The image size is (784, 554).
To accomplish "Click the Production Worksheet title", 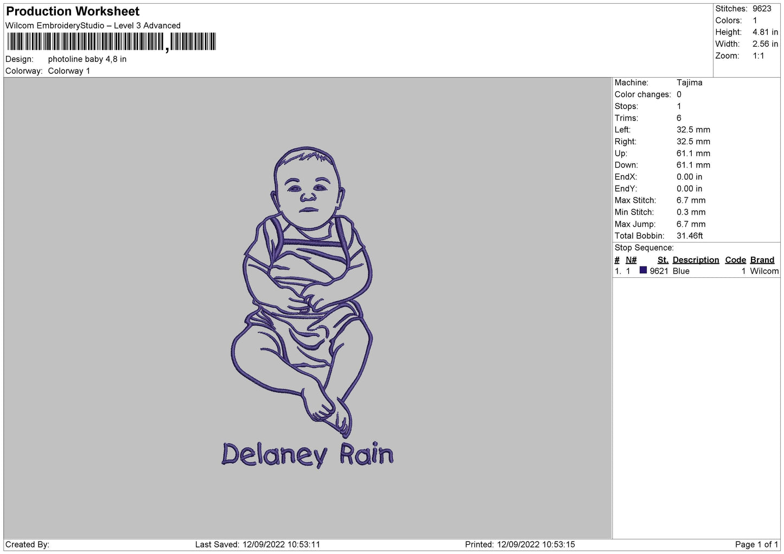I will 73,11.
